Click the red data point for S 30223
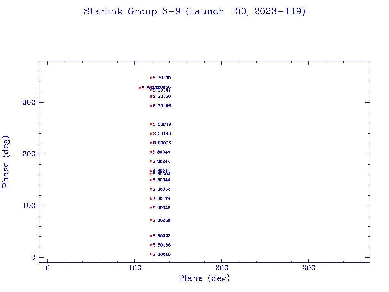Screen dimensions: 389x292 (x=151, y=236)
